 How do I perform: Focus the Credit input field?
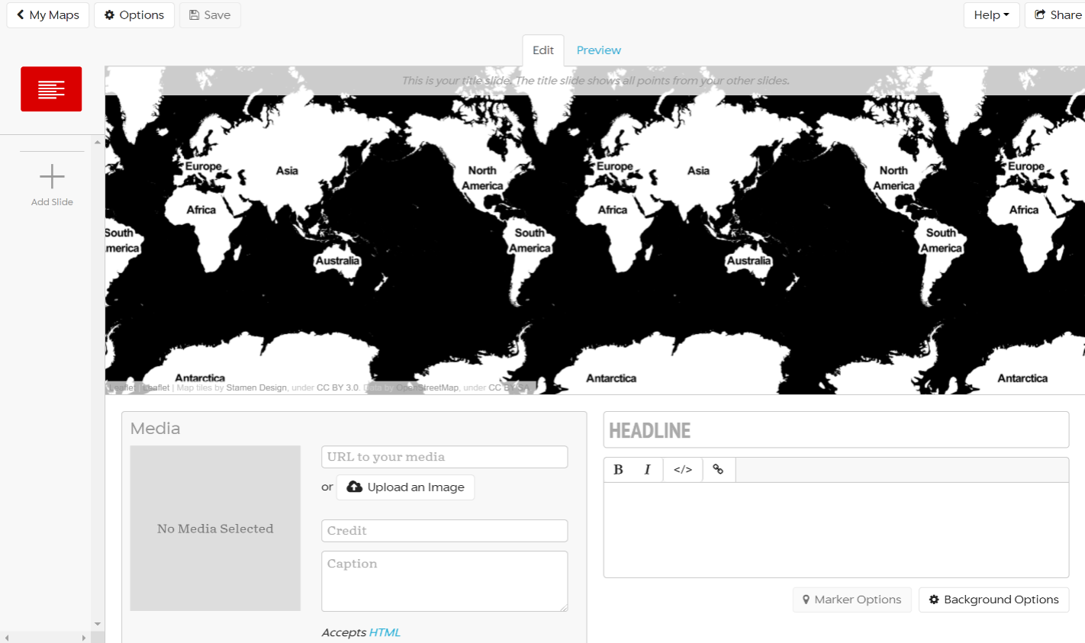click(444, 531)
